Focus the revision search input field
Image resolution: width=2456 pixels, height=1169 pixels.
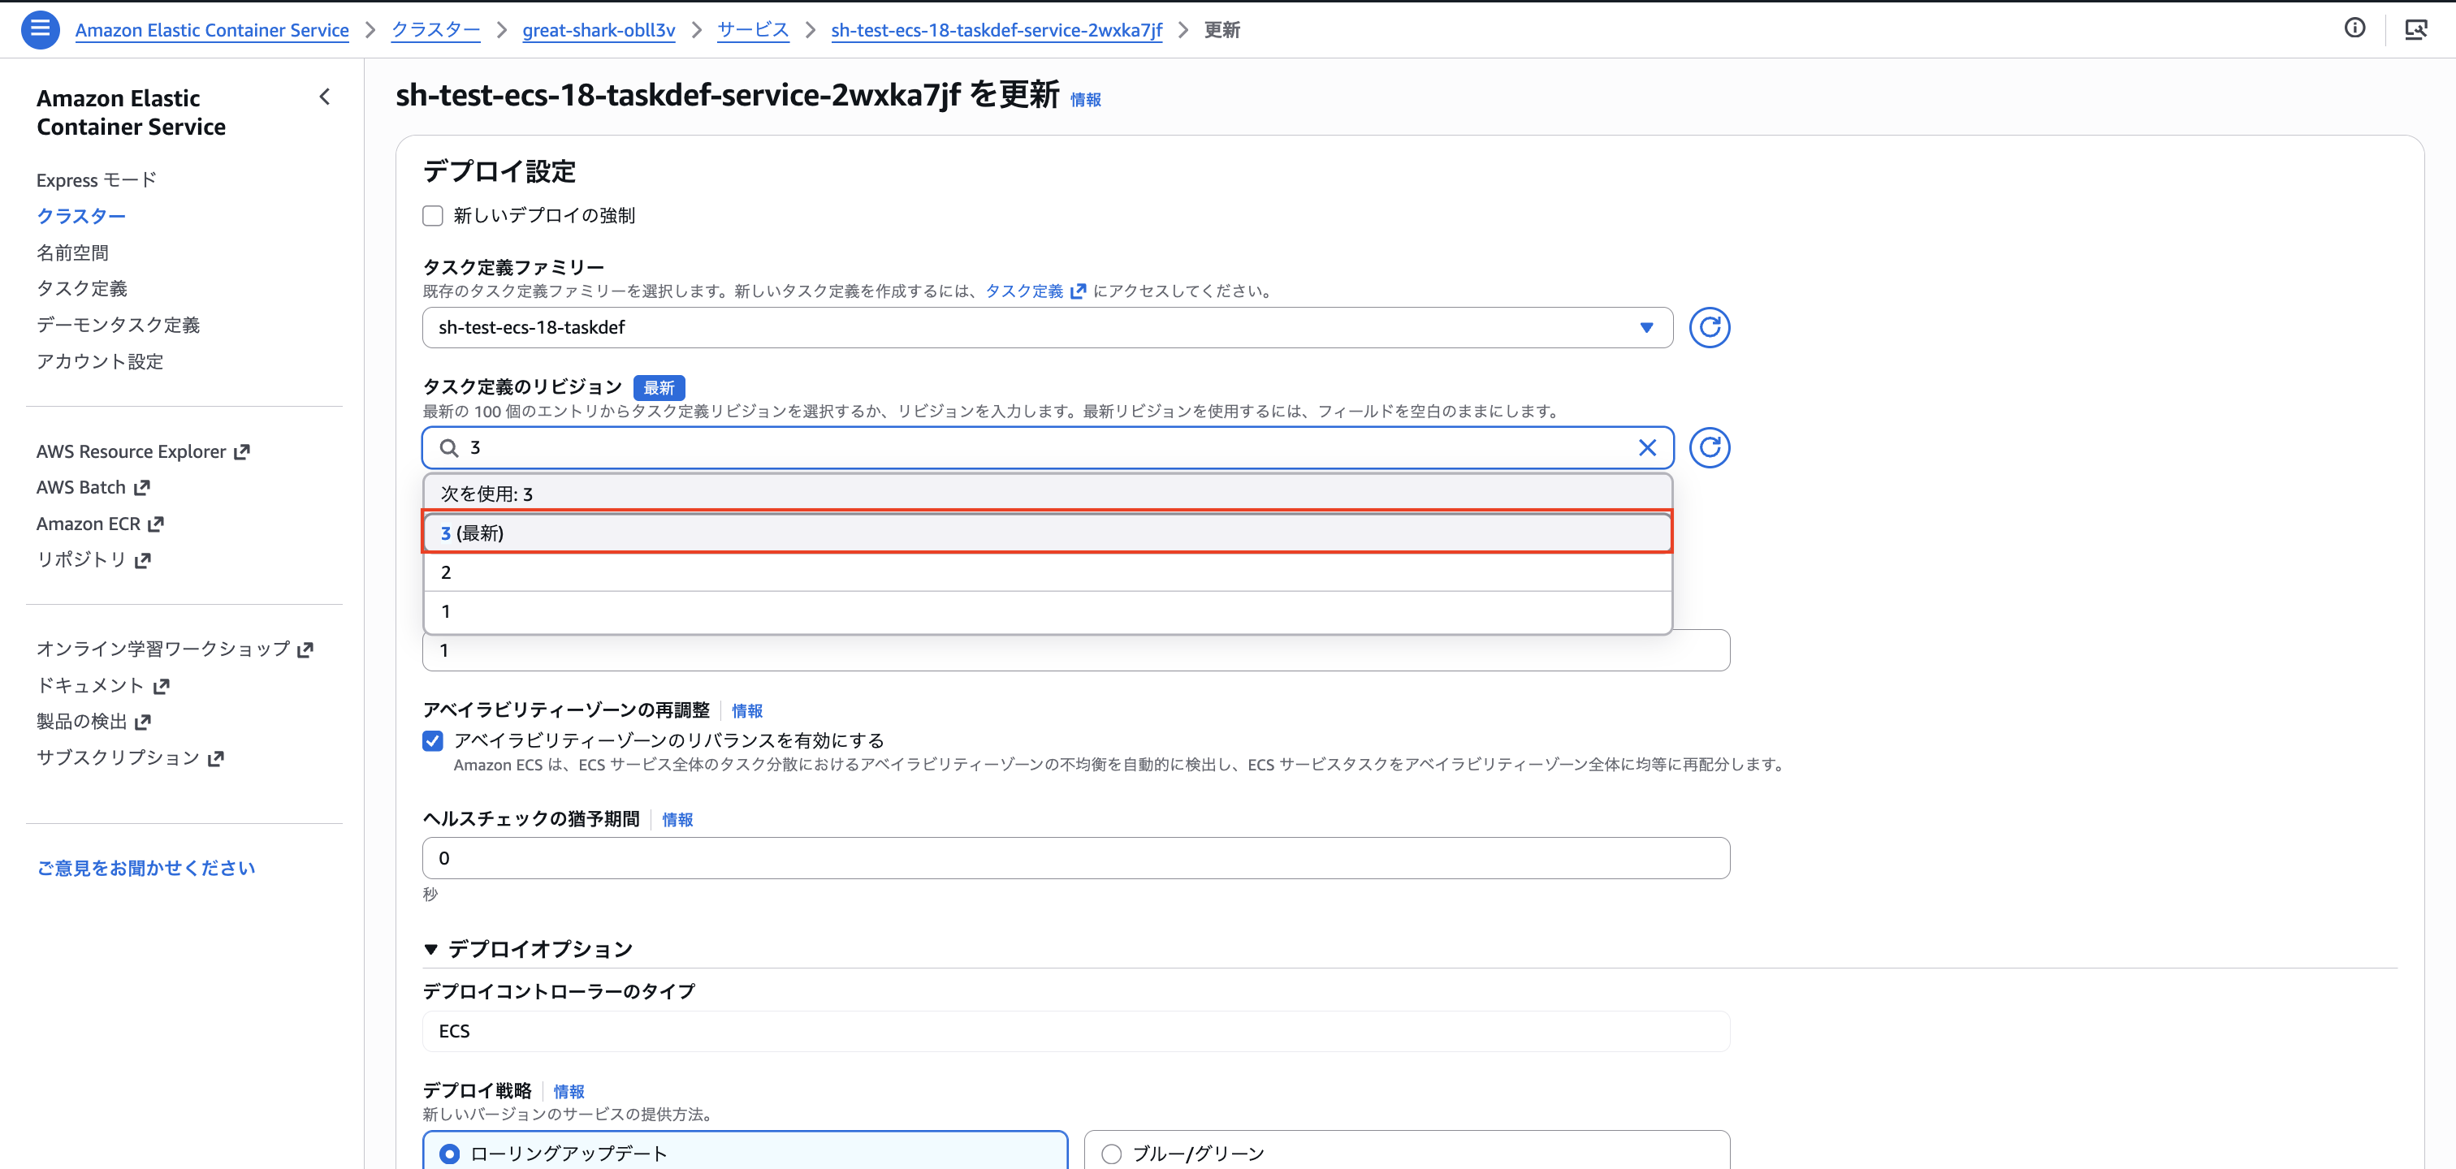click(x=1047, y=448)
